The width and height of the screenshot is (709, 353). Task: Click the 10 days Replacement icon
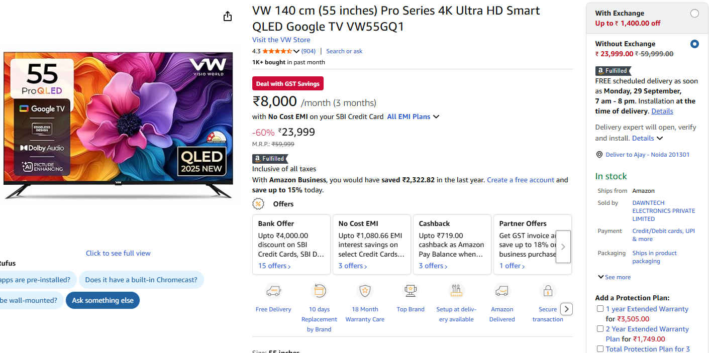pyautogui.click(x=320, y=291)
